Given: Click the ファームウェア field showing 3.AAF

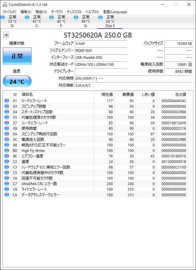Looking at the screenshot, I should tap(101, 43).
